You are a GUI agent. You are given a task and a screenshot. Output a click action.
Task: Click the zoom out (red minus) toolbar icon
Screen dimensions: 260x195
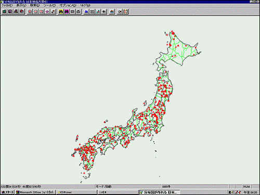(x=35, y=11)
